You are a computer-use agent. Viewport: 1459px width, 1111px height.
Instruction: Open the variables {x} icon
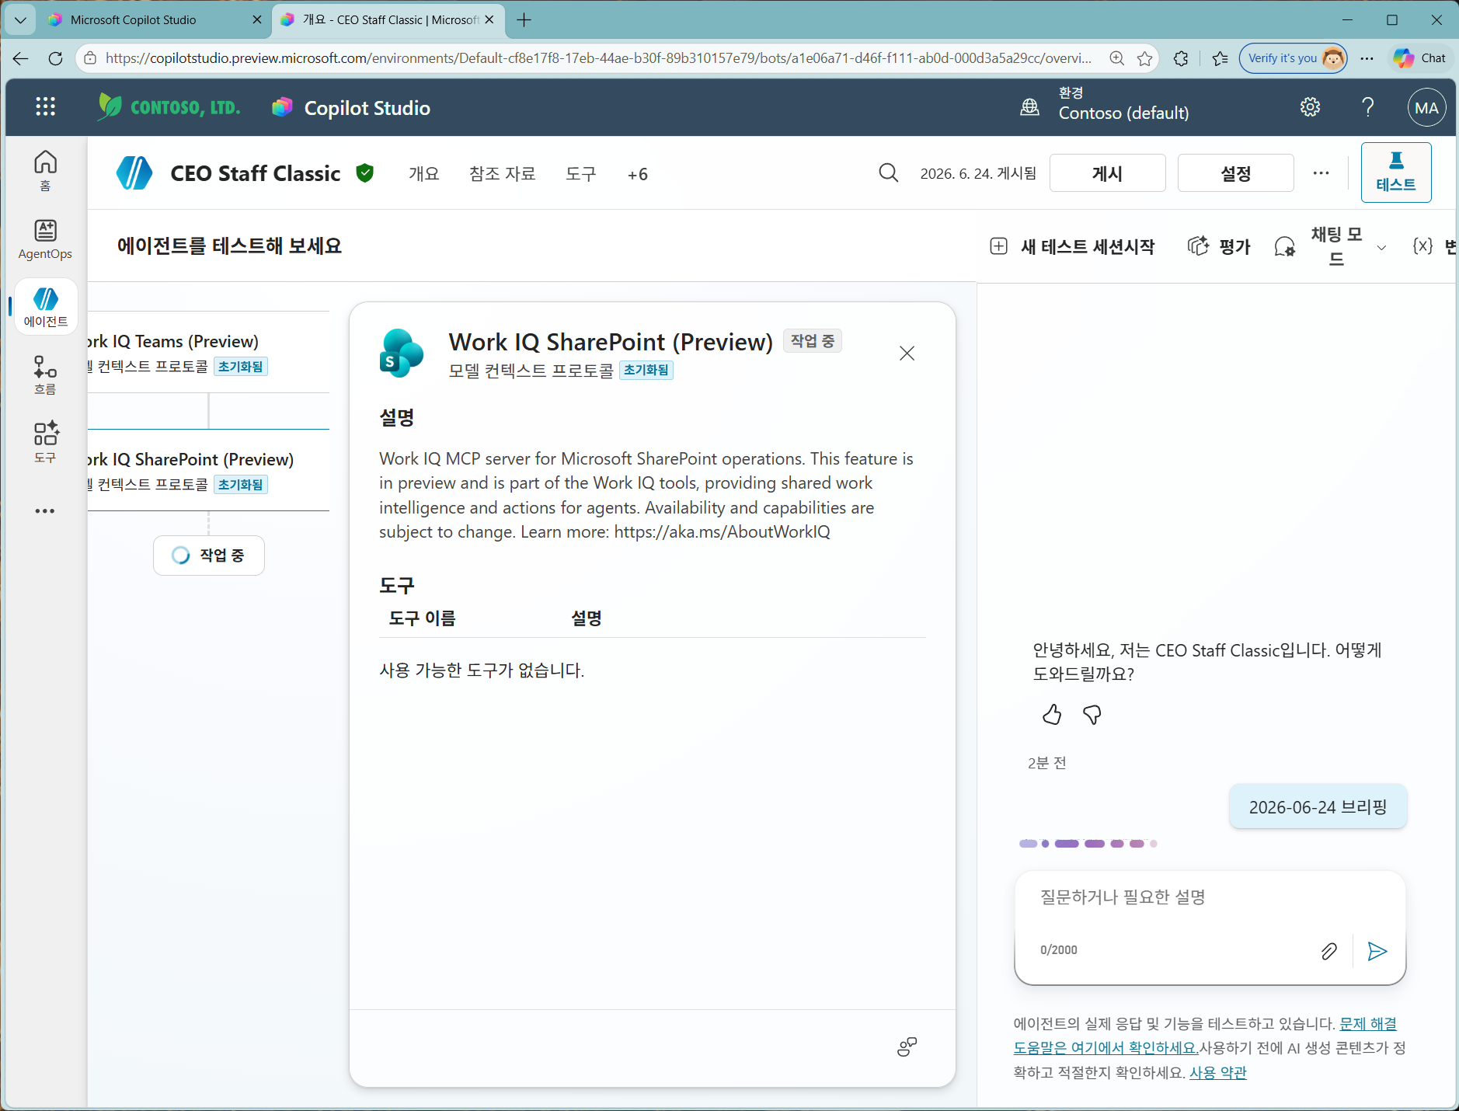pyautogui.click(x=1422, y=246)
